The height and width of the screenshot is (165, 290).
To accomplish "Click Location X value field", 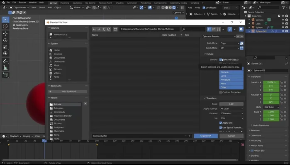I will coord(271,82).
